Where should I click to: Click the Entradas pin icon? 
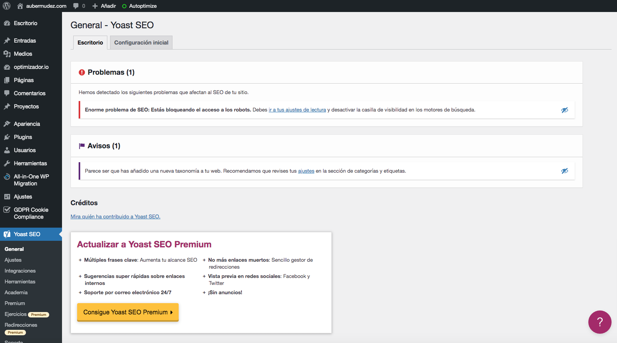click(x=7, y=41)
